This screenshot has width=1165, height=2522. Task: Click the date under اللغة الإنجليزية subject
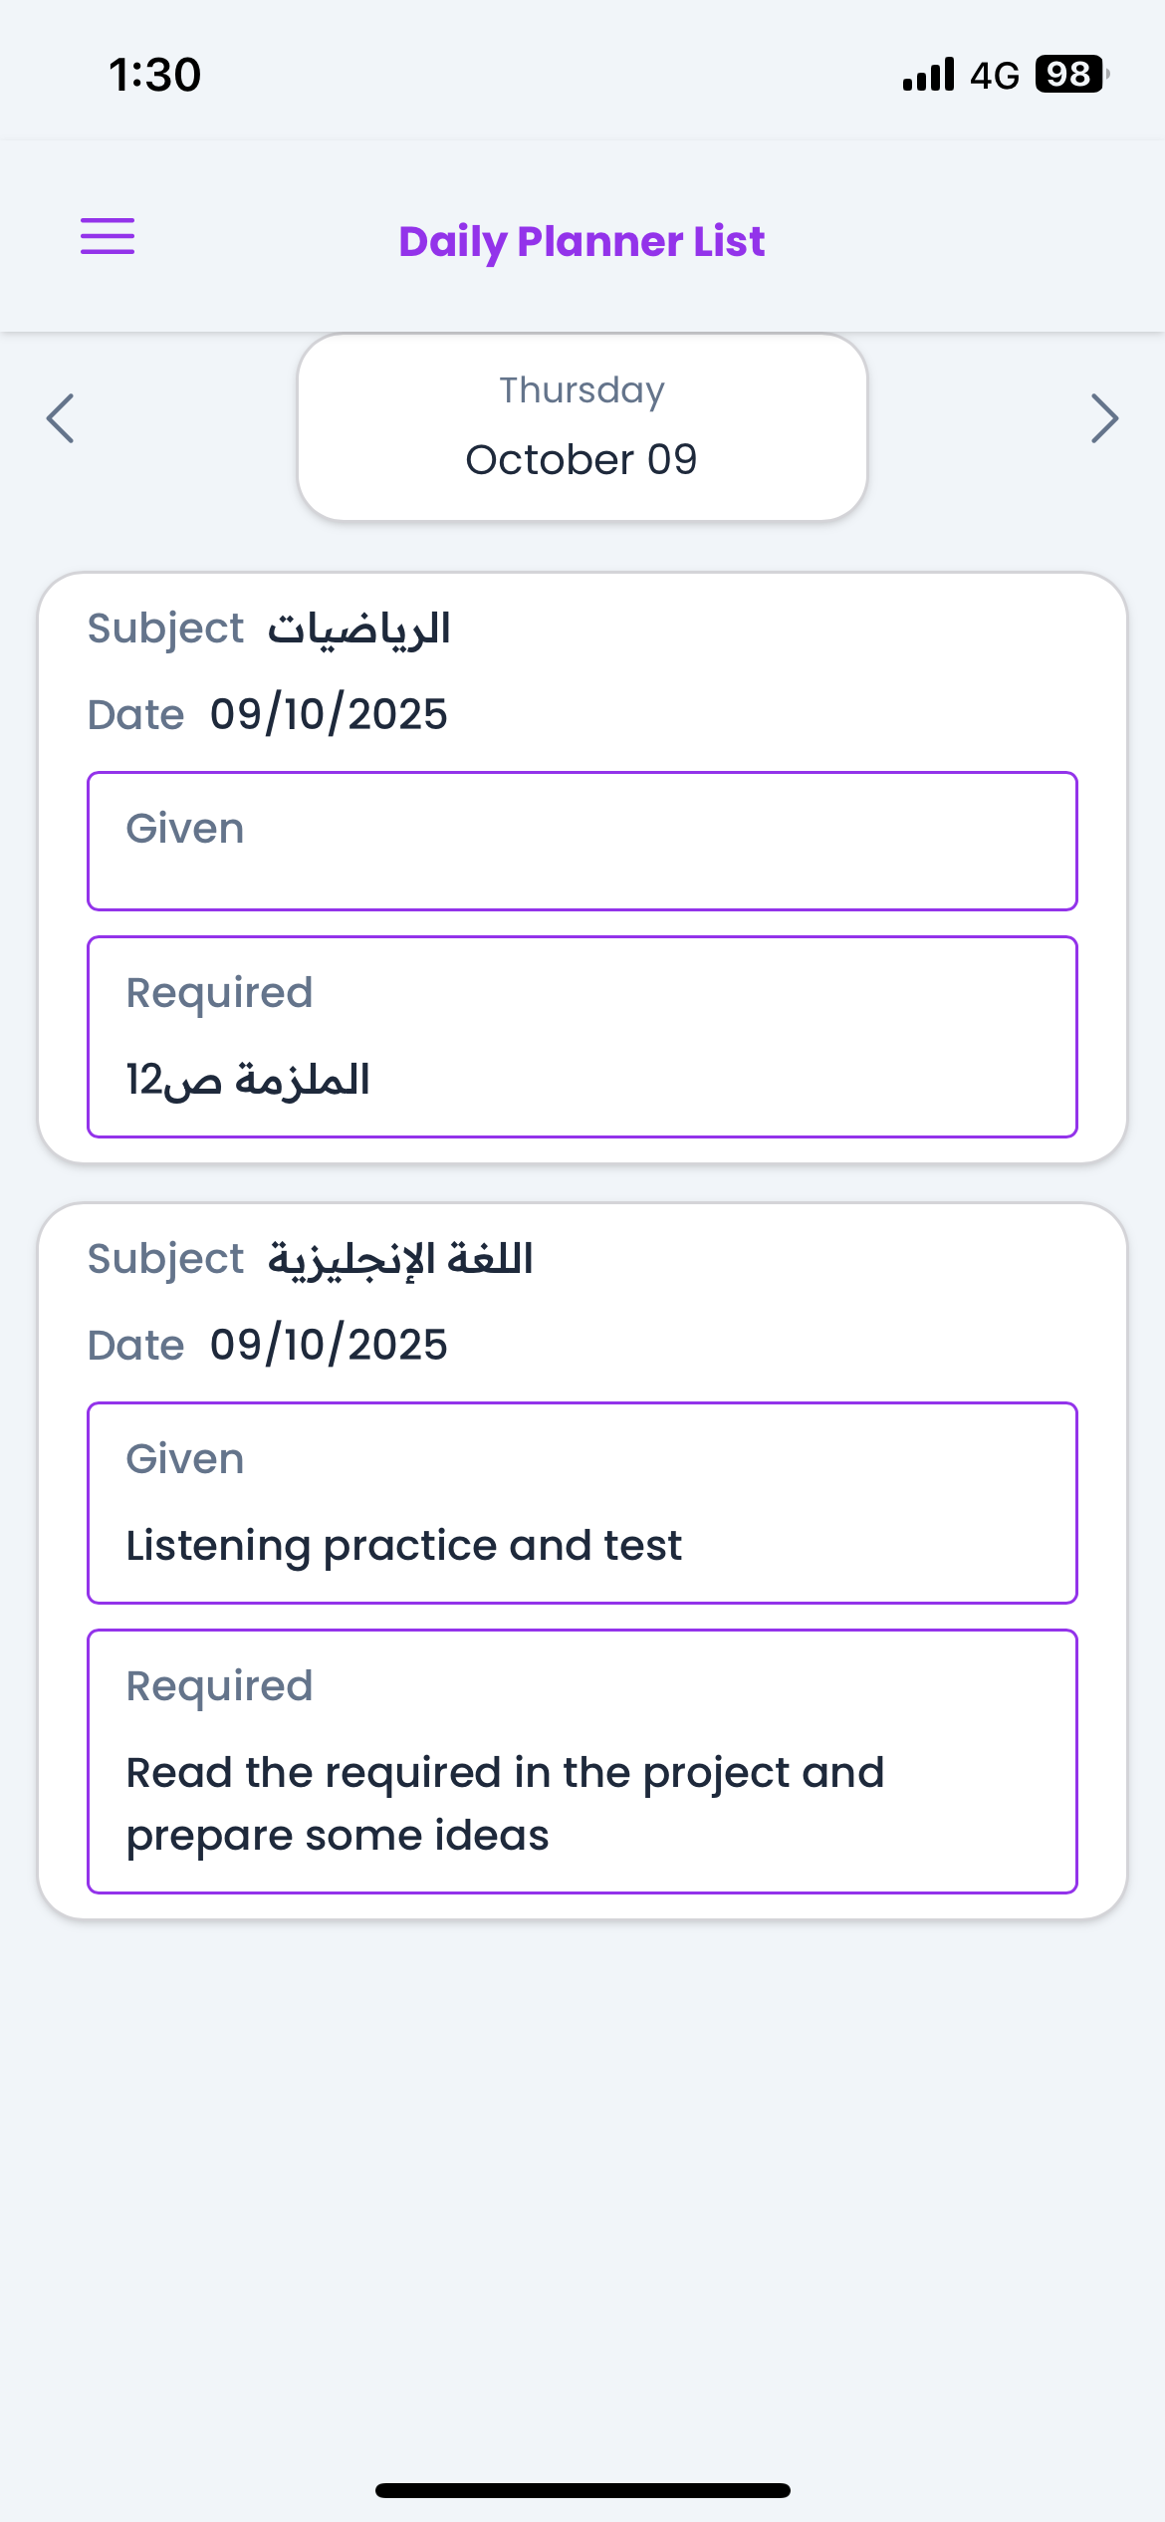[329, 1345]
